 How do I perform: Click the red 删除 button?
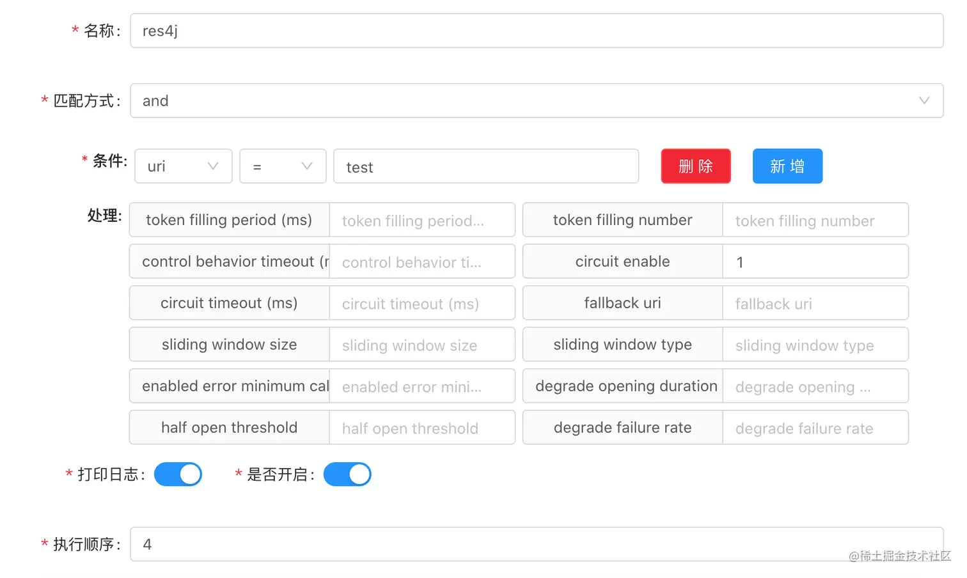coord(696,166)
